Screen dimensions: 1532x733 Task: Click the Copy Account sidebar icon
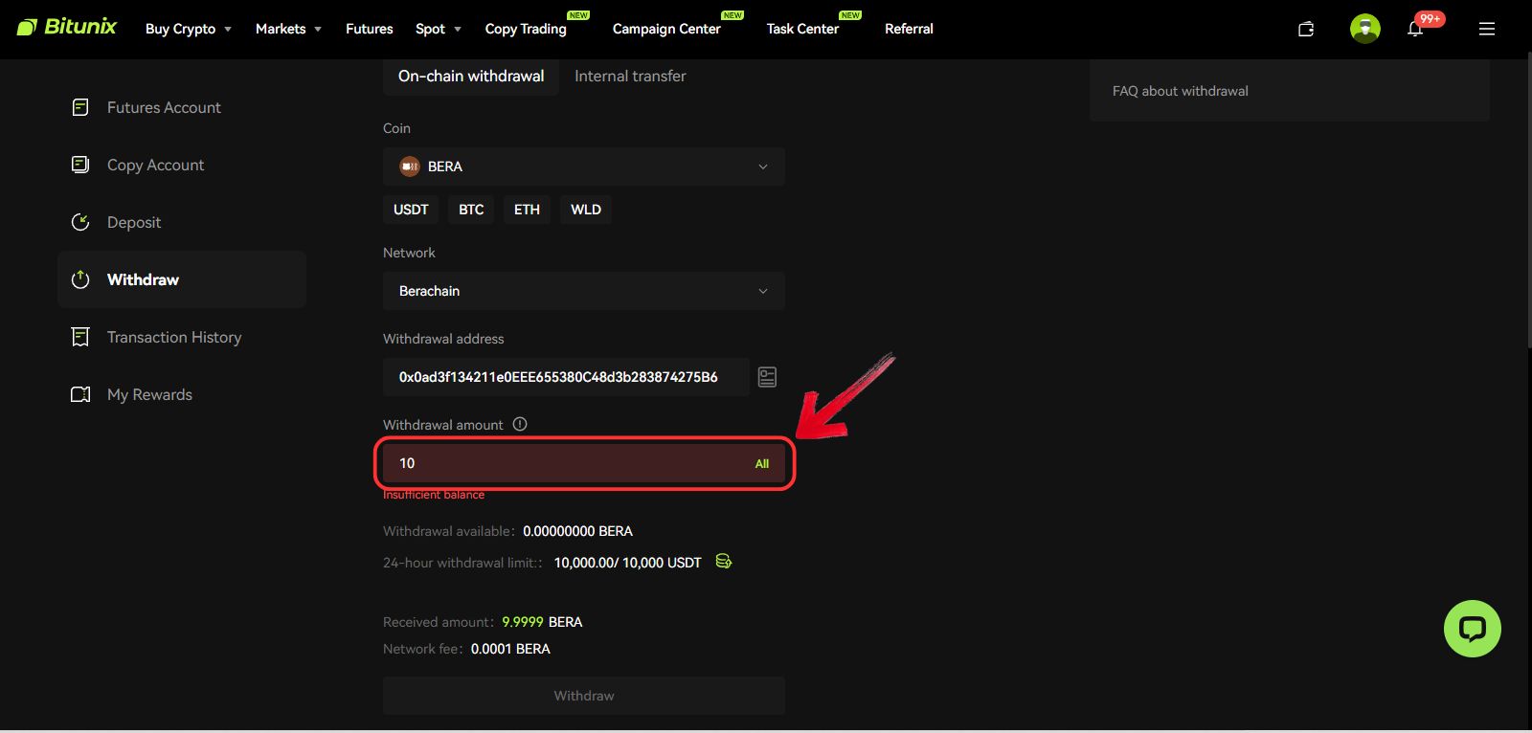tap(80, 165)
